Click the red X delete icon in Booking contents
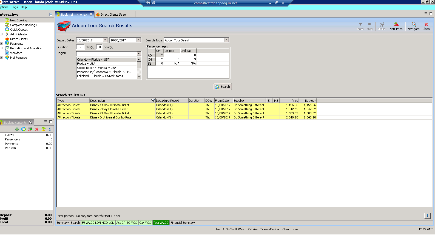The width and height of the screenshot is (435, 235). point(37,129)
